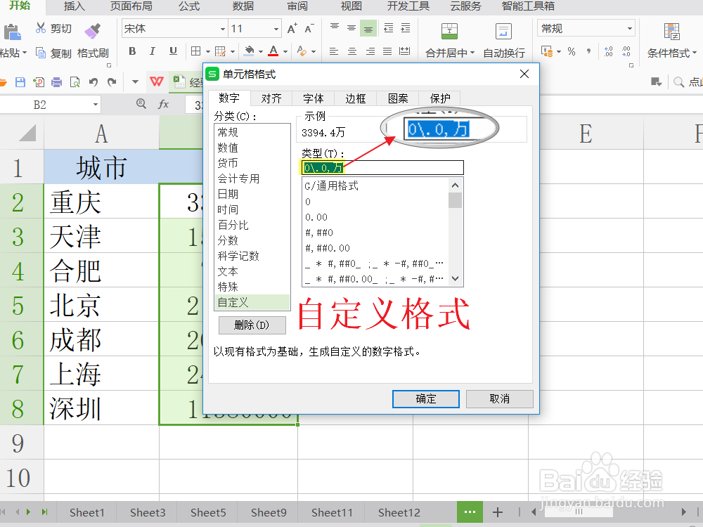The width and height of the screenshot is (703, 527).
Task: Click the increase indent icon
Action: [406, 28]
